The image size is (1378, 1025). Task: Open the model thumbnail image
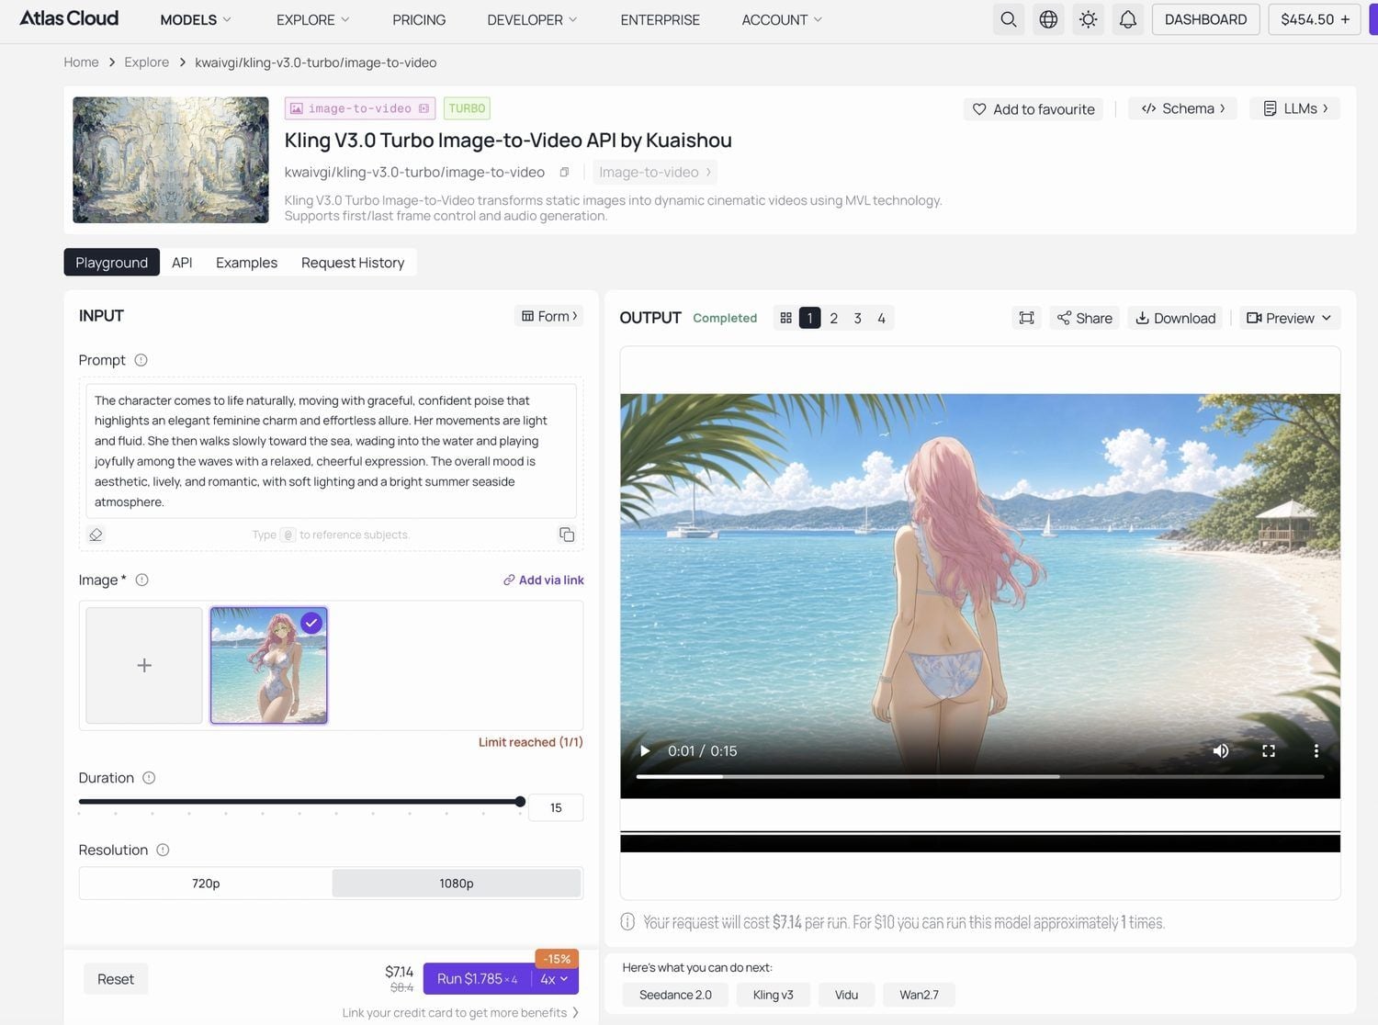[171, 160]
